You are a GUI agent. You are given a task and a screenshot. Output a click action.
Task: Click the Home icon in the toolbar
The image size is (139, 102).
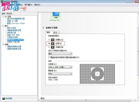(x=24, y=9)
